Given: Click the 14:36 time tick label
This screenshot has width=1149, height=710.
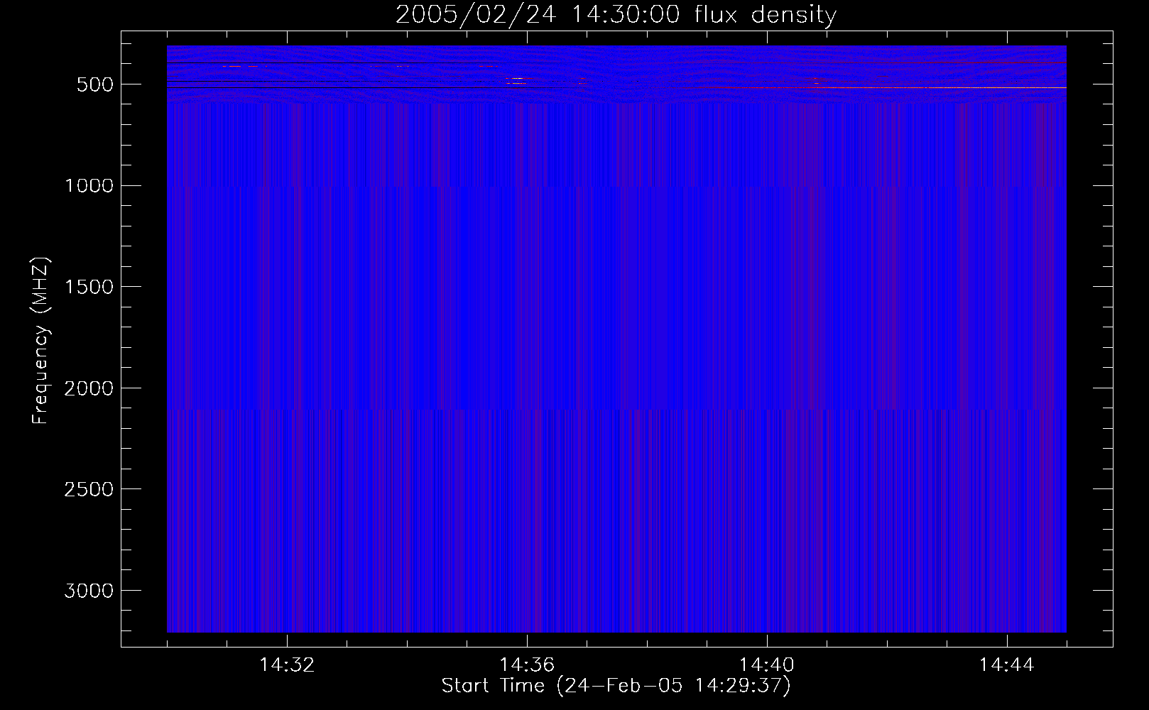Looking at the screenshot, I should pyautogui.click(x=527, y=665).
